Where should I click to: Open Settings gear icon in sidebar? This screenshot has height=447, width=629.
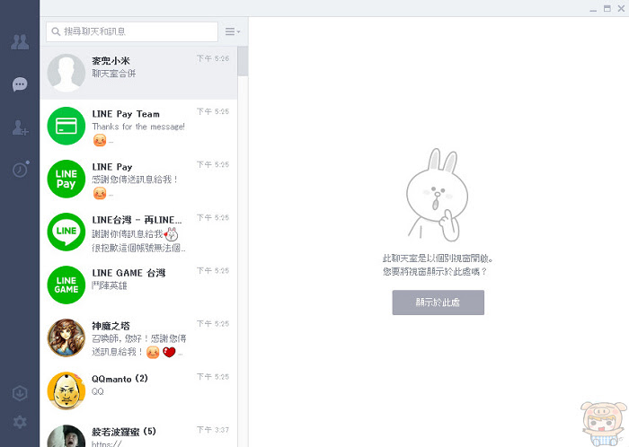[x=20, y=422]
